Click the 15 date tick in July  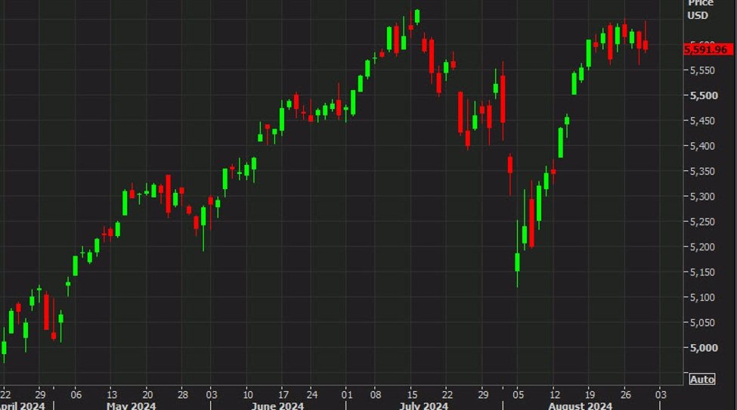tap(412, 394)
